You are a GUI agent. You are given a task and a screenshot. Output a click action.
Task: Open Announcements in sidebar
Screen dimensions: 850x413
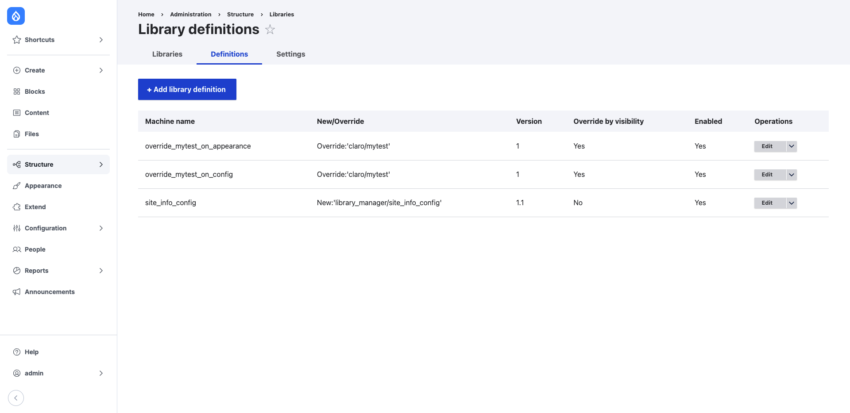50,292
